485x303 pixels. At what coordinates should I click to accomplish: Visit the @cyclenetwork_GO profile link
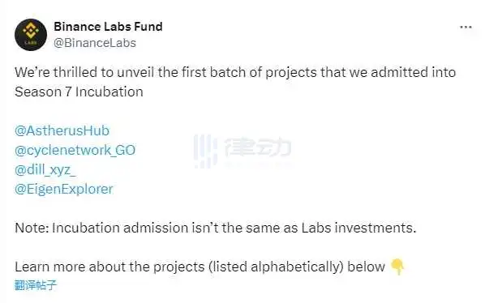point(75,150)
